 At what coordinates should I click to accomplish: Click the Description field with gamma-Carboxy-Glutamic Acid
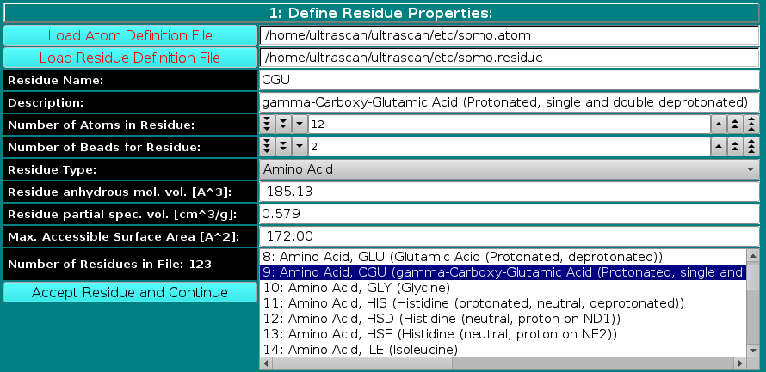pyautogui.click(x=510, y=102)
